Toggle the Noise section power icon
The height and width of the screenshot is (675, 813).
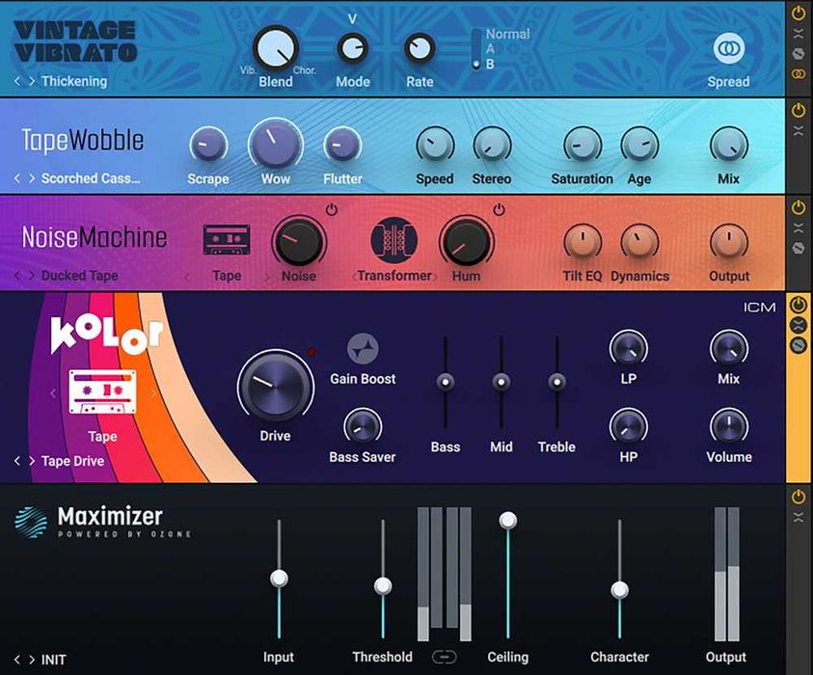332,209
